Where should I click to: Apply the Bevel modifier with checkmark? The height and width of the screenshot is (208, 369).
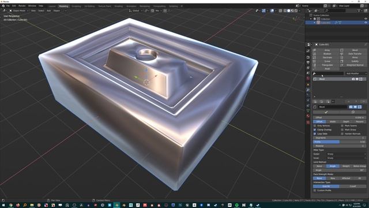click(x=326, y=112)
